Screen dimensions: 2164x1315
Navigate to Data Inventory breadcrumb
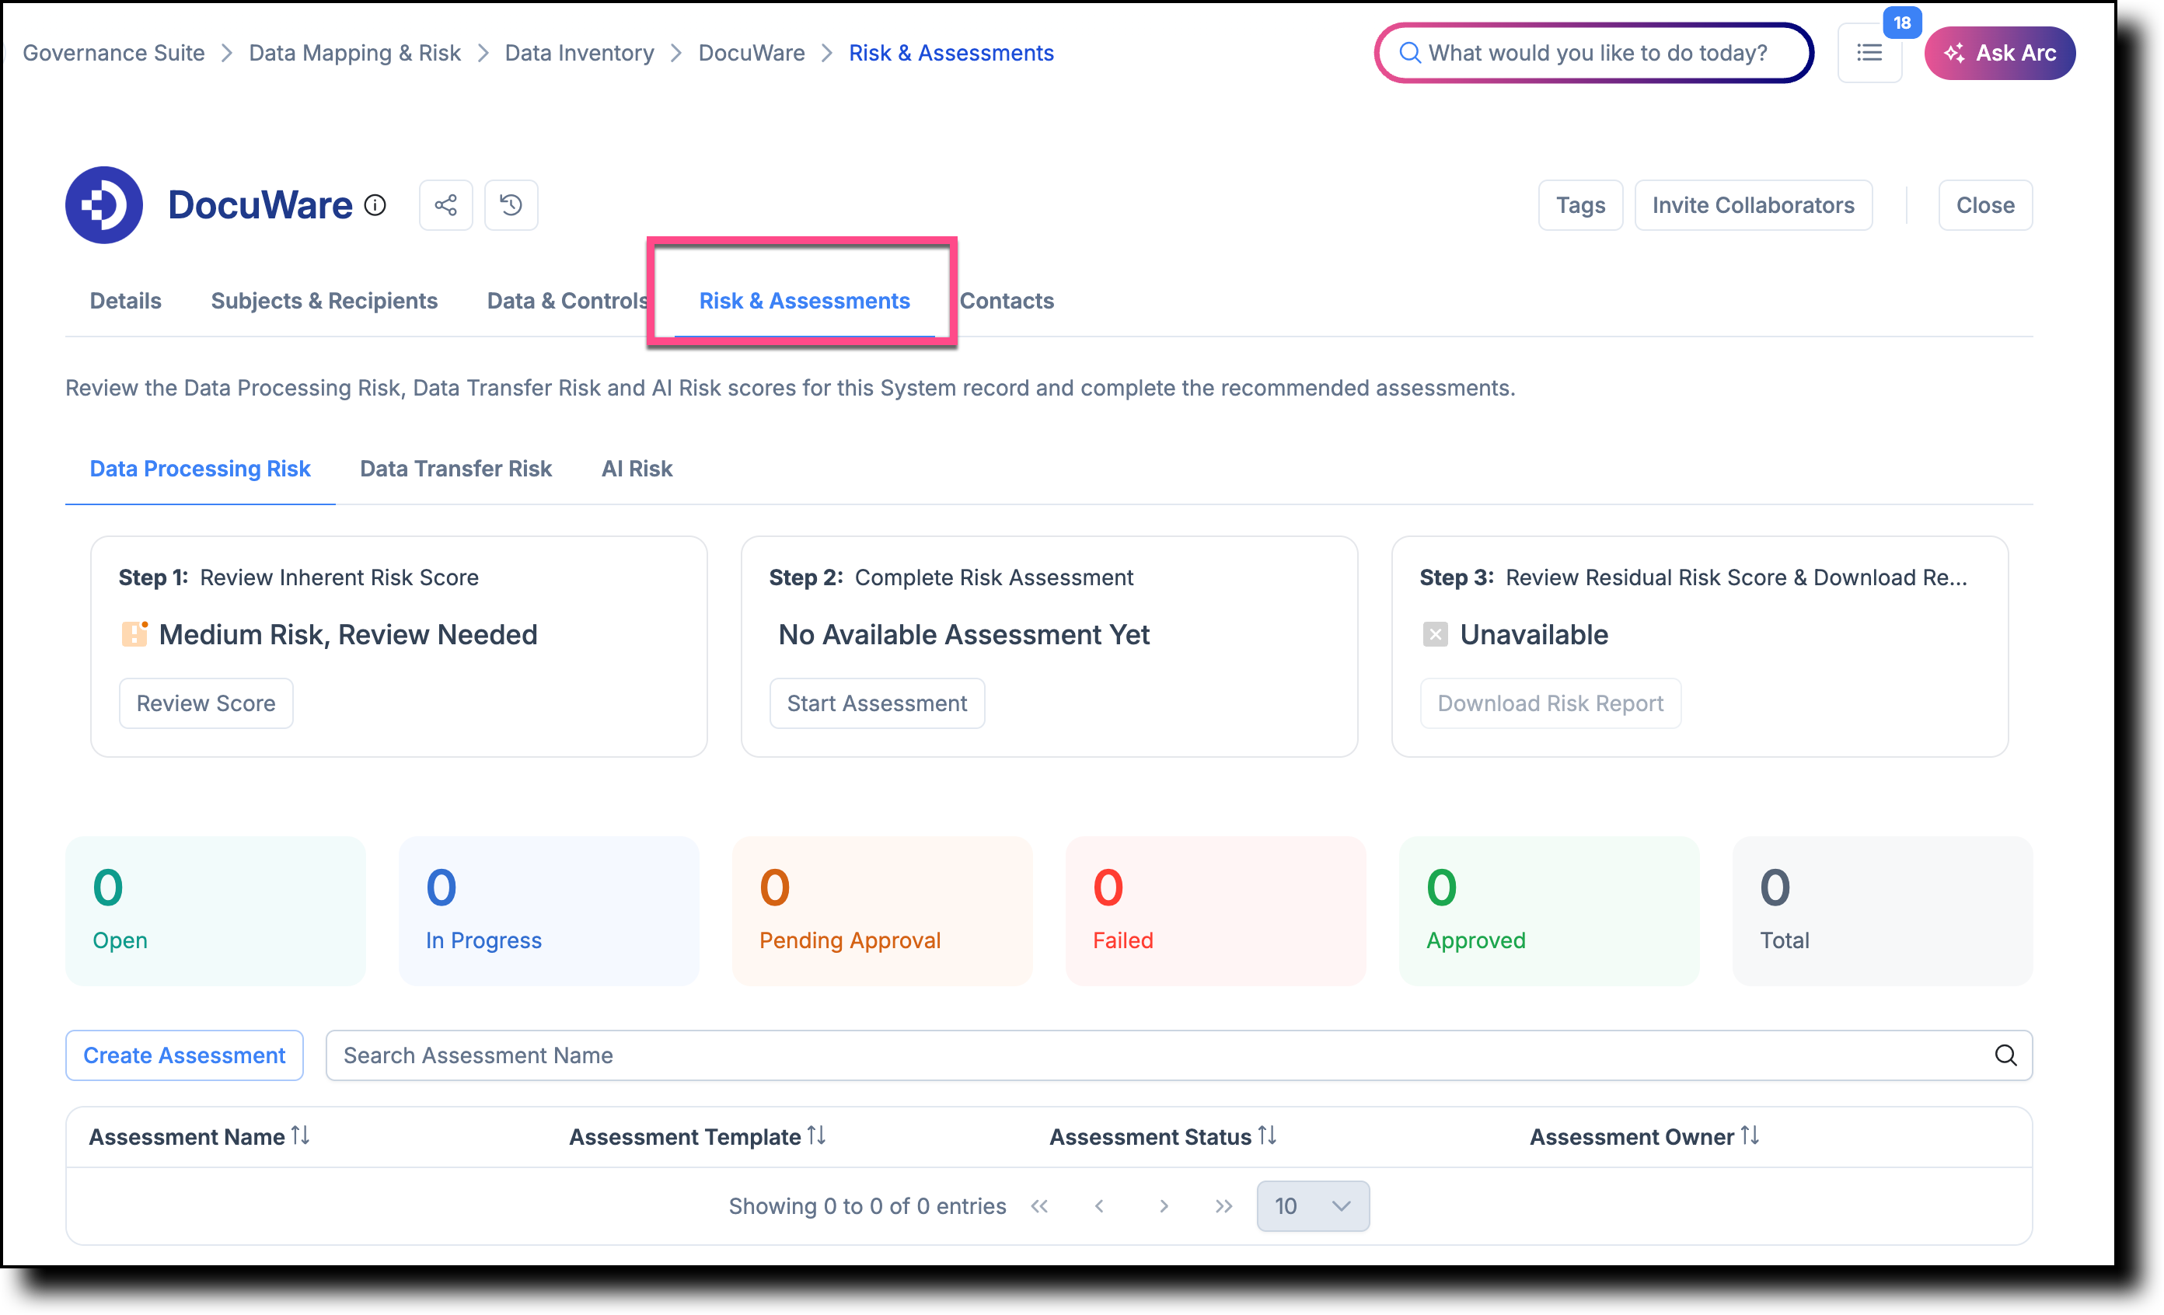point(580,53)
